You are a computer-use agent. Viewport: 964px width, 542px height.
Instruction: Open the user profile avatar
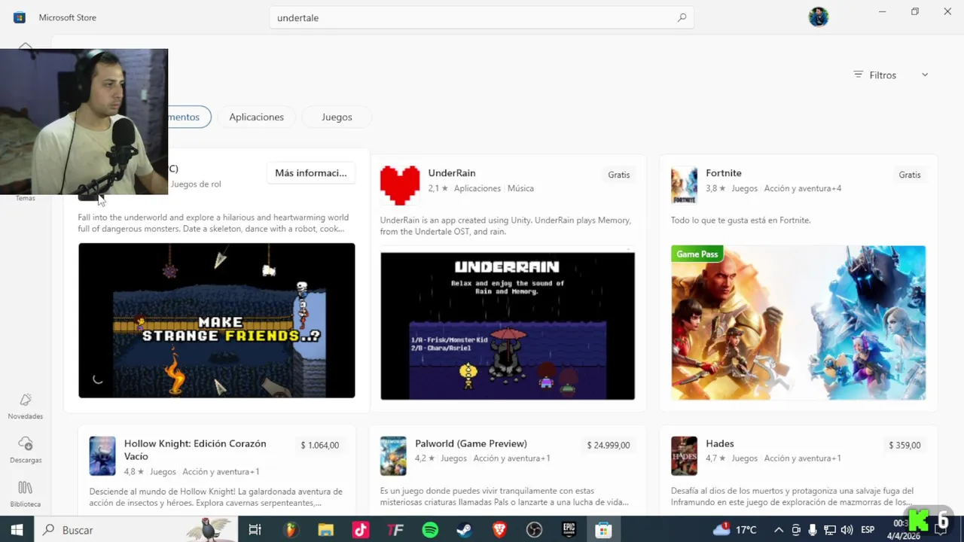pyautogui.click(x=819, y=17)
